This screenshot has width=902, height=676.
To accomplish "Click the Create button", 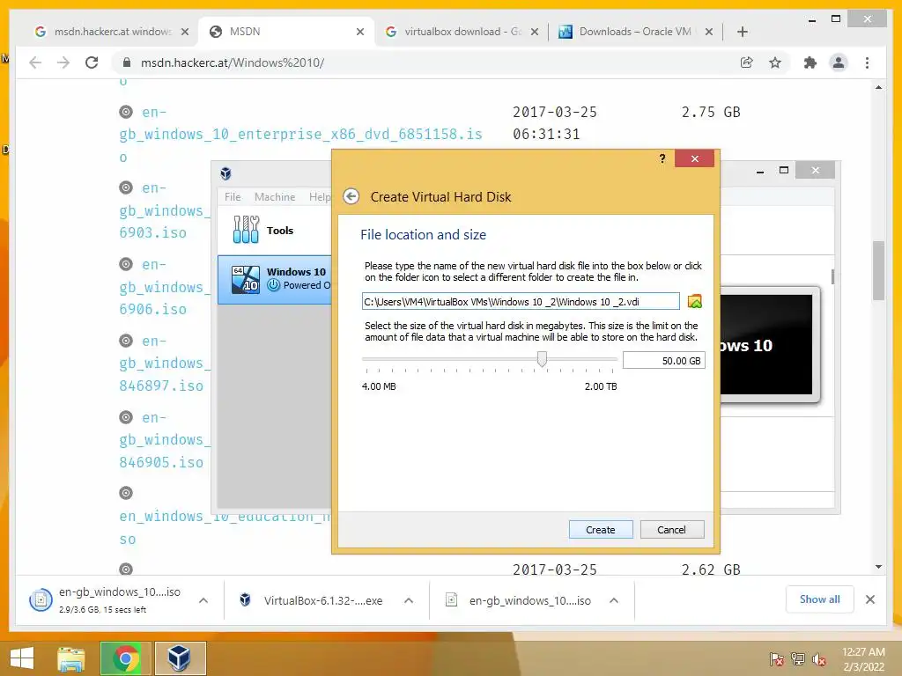I will click(601, 529).
